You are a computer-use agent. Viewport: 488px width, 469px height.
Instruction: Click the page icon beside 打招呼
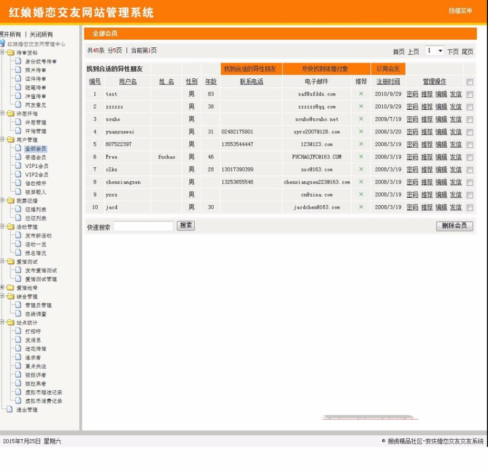point(18,331)
